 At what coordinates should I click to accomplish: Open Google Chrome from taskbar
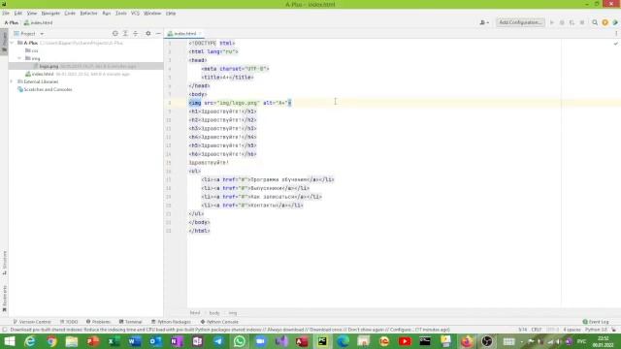(51, 341)
